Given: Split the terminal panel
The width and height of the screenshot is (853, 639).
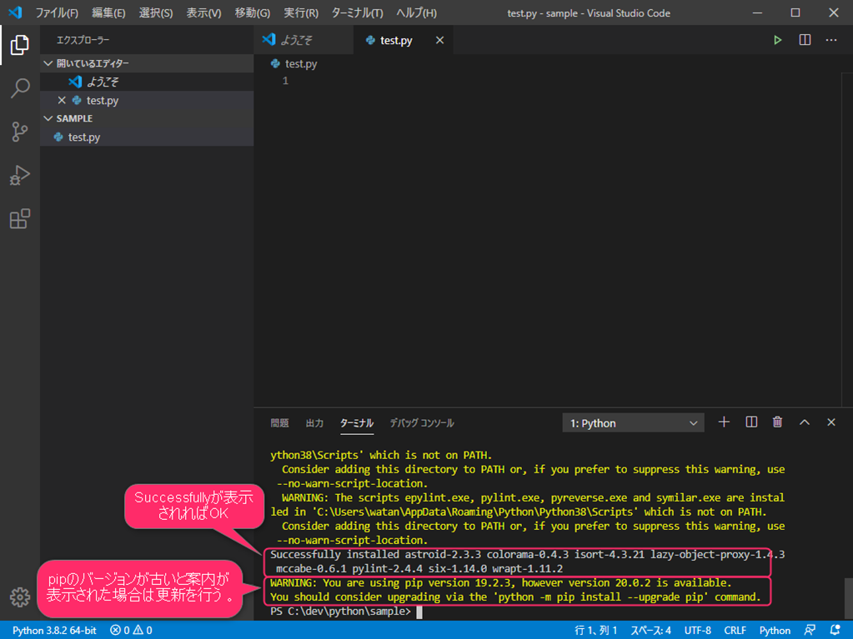Looking at the screenshot, I should click(x=751, y=422).
